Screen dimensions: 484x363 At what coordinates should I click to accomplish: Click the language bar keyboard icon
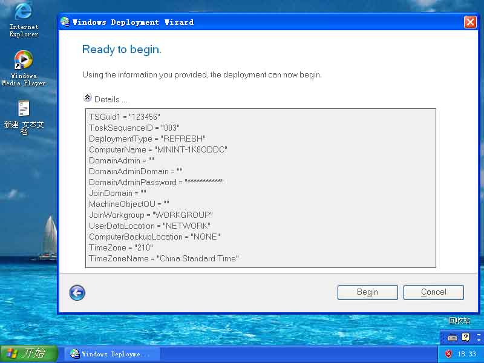pos(453,338)
